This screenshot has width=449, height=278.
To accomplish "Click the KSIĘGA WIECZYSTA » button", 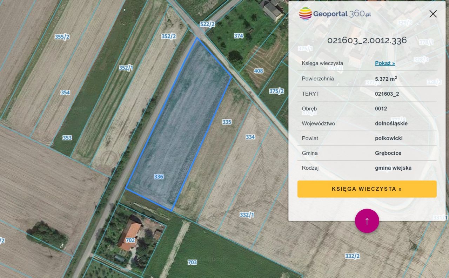I will [367, 189].
